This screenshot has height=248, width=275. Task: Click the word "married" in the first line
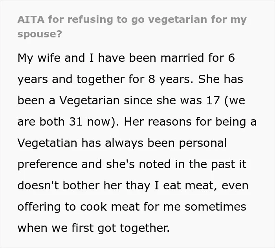[182, 57]
